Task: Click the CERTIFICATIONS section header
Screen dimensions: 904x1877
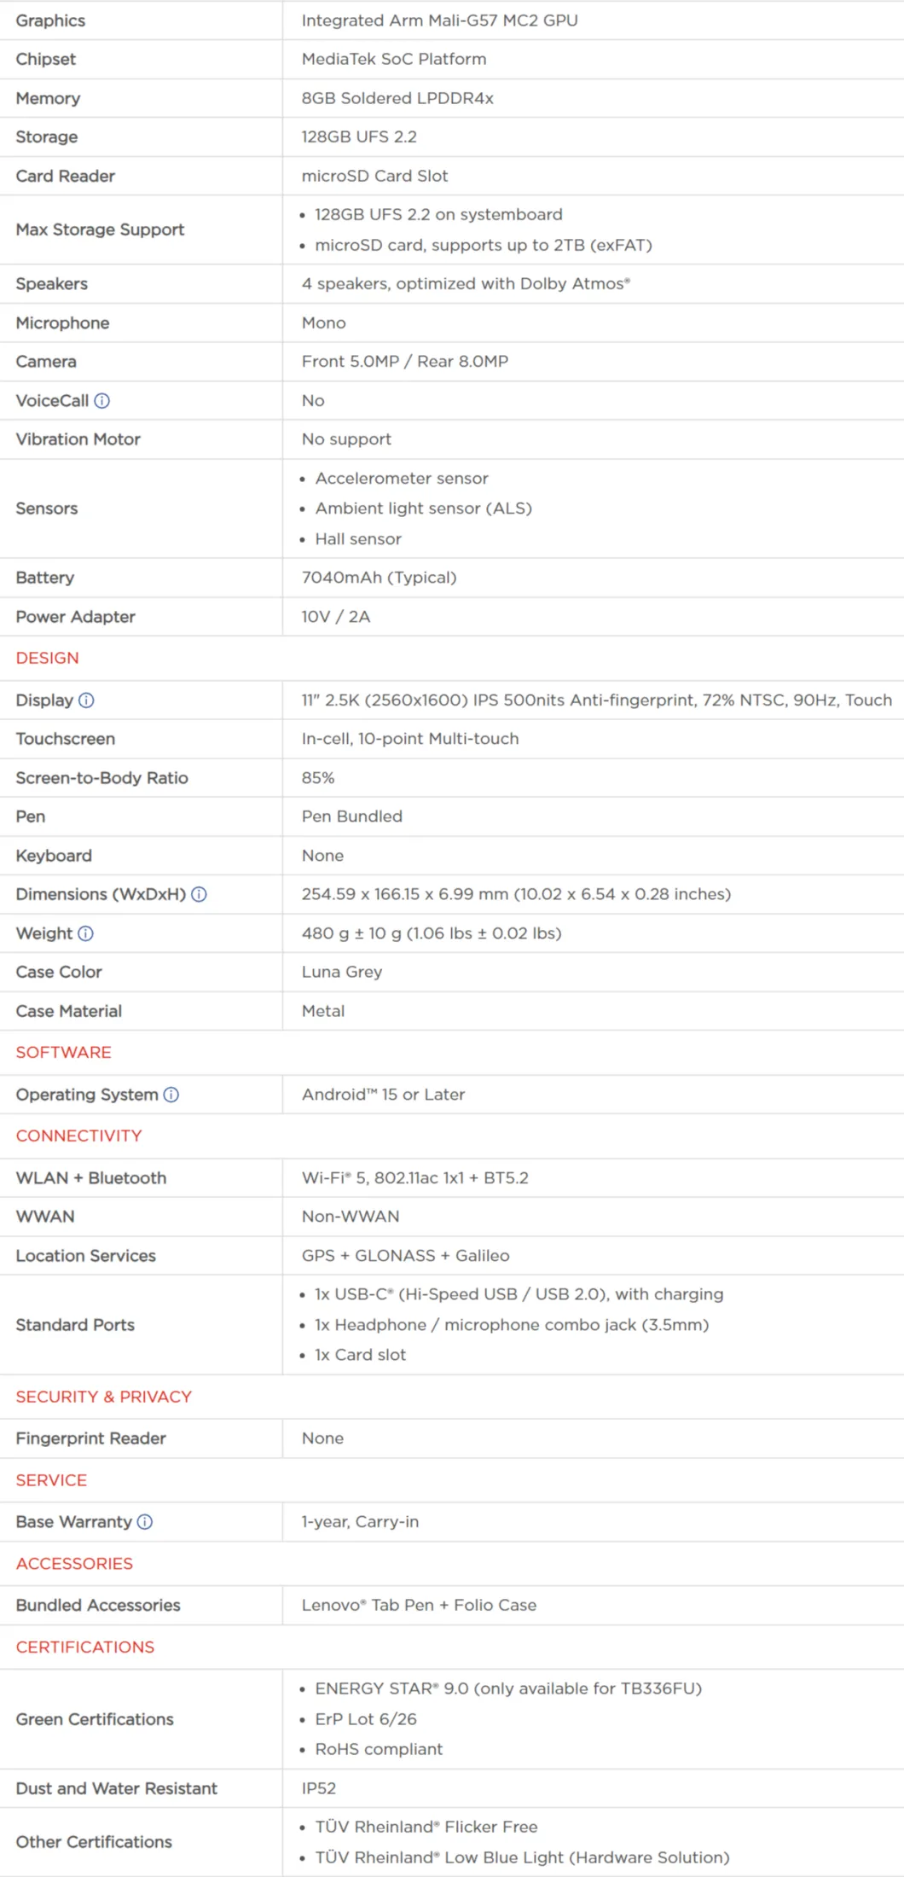Action: point(84,1647)
